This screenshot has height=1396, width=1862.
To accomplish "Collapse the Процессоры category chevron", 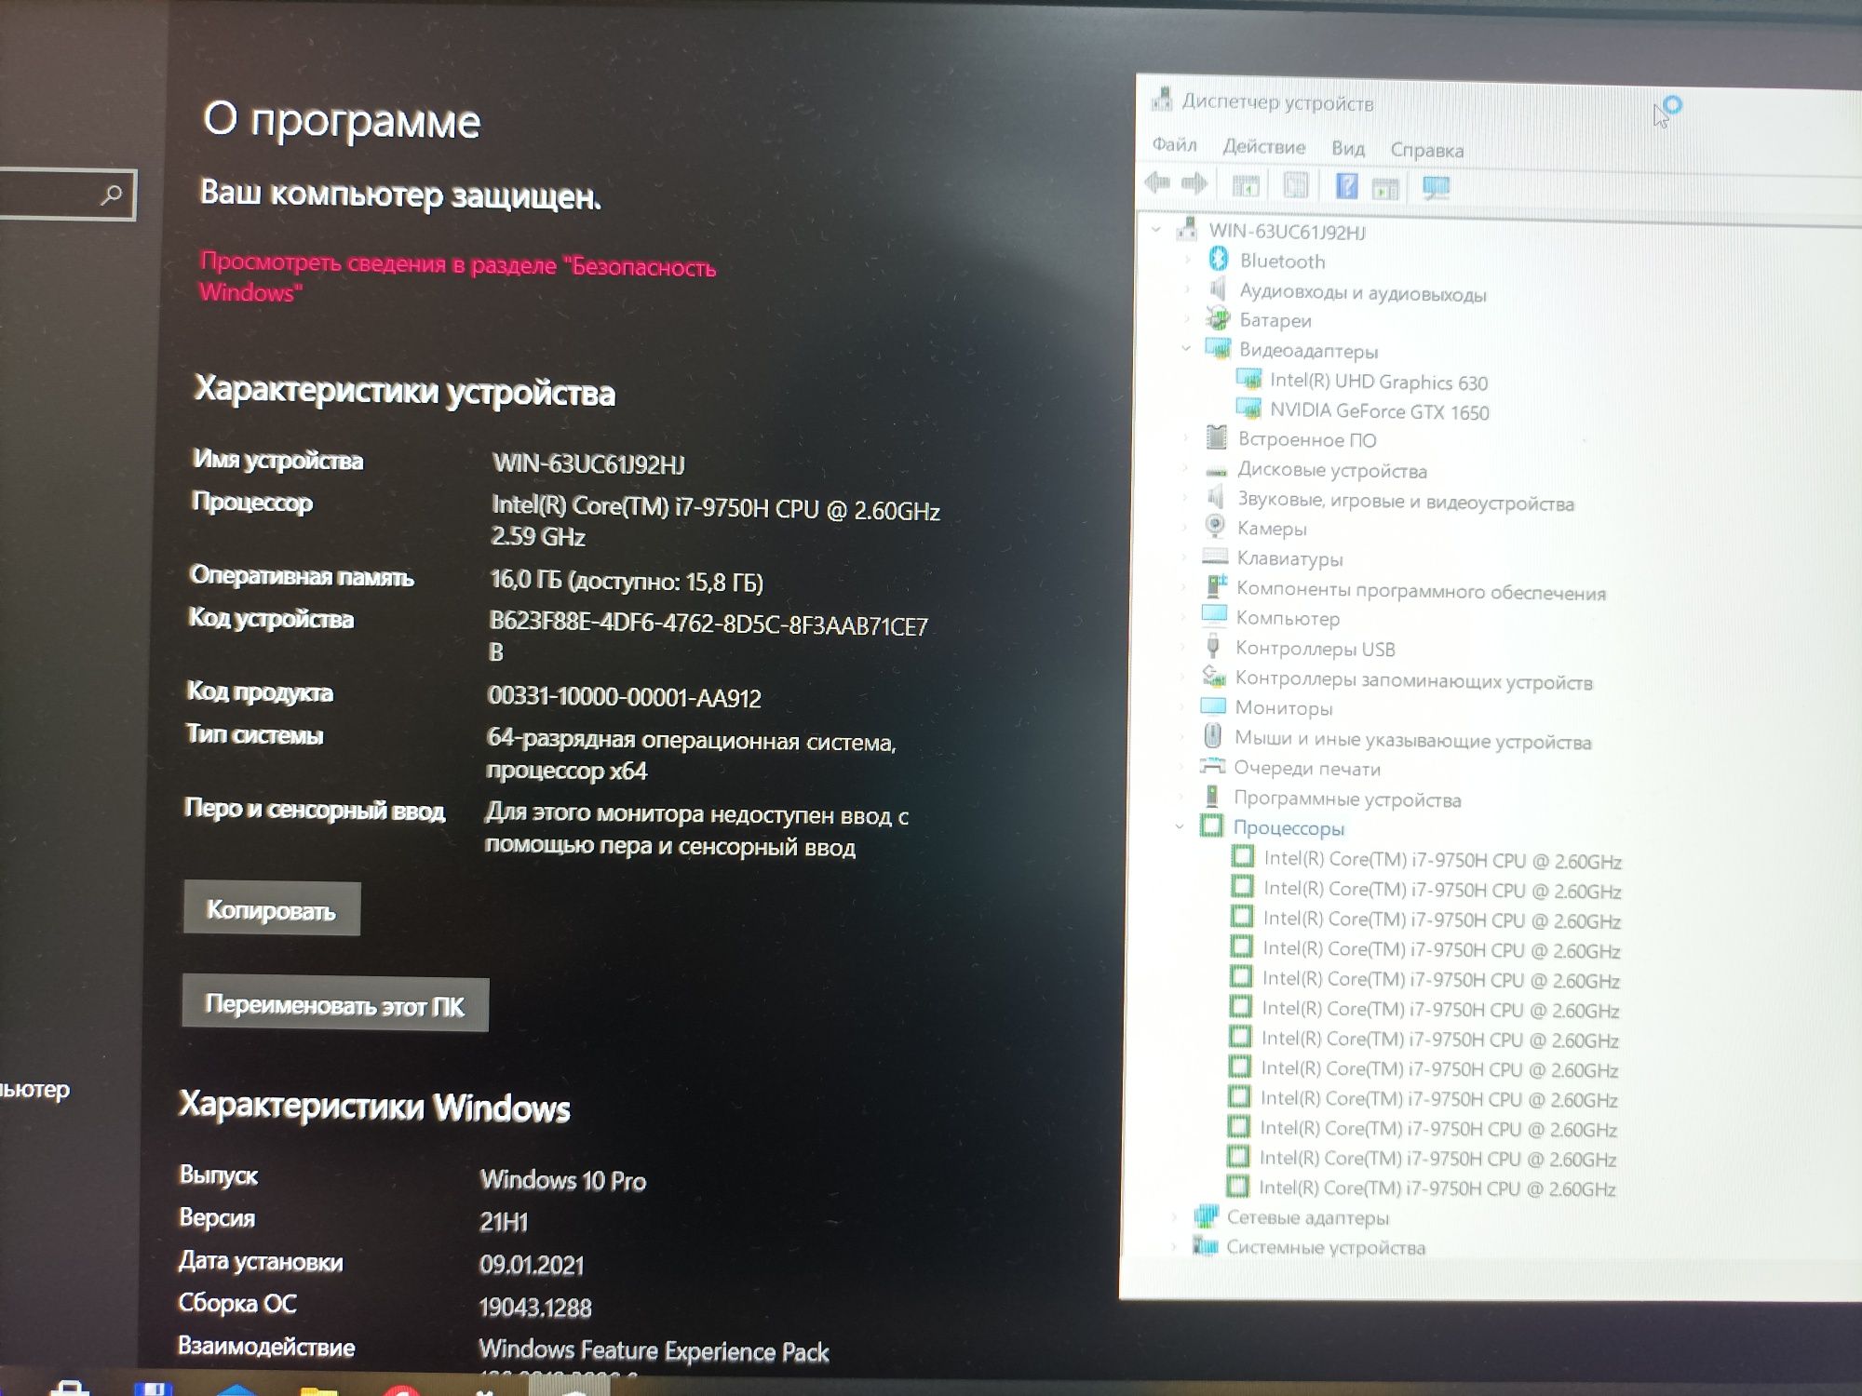I will (x=1180, y=826).
